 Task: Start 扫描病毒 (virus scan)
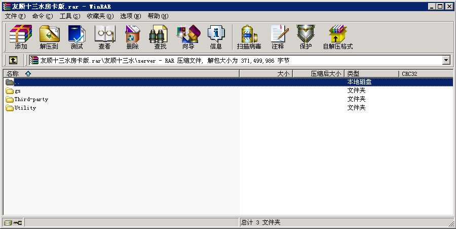pyautogui.click(x=249, y=37)
